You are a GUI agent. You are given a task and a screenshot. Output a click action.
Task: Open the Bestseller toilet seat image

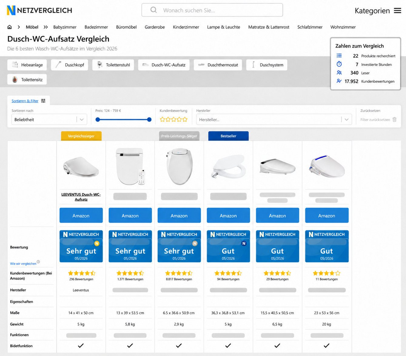click(228, 166)
